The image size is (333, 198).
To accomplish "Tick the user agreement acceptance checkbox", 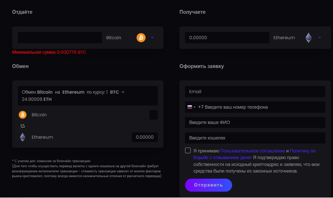I will pos(188,150).
